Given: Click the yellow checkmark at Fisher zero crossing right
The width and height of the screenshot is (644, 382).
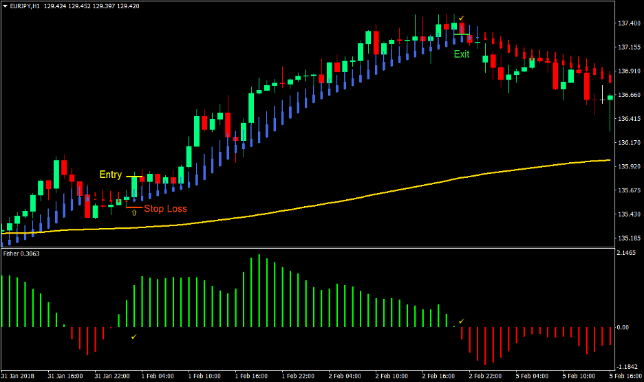Looking at the screenshot, I should click(x=462, y=321).
